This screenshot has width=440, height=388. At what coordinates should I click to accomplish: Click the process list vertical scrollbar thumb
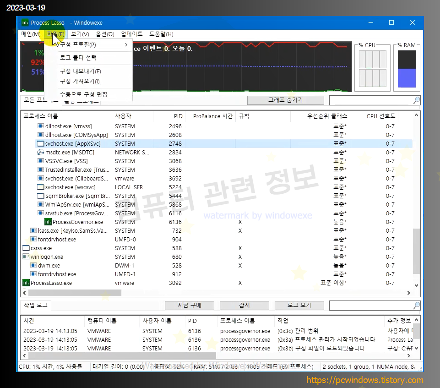417,251
